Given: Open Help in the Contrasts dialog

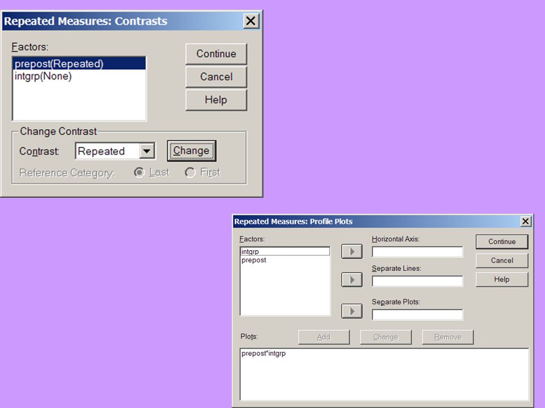Looking at the screenshot, I should [x=216, y=100].
